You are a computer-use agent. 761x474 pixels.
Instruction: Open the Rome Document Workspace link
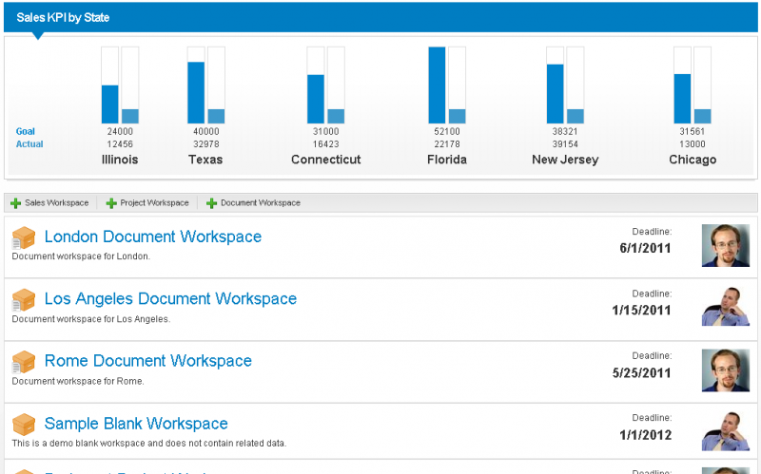tap(148, 361)
